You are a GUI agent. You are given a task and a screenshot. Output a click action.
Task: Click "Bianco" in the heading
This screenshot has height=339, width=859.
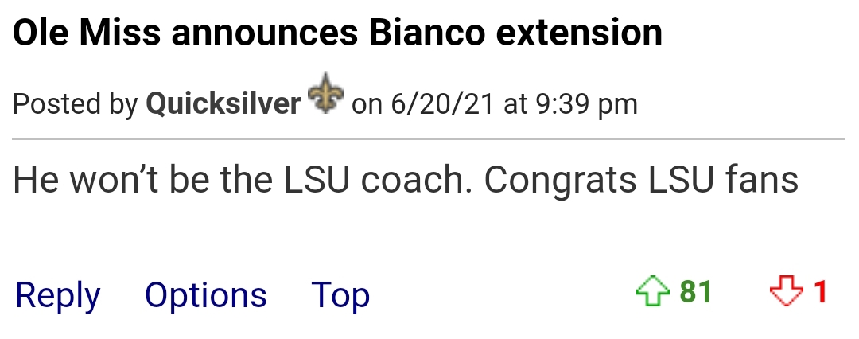(427, 33)
